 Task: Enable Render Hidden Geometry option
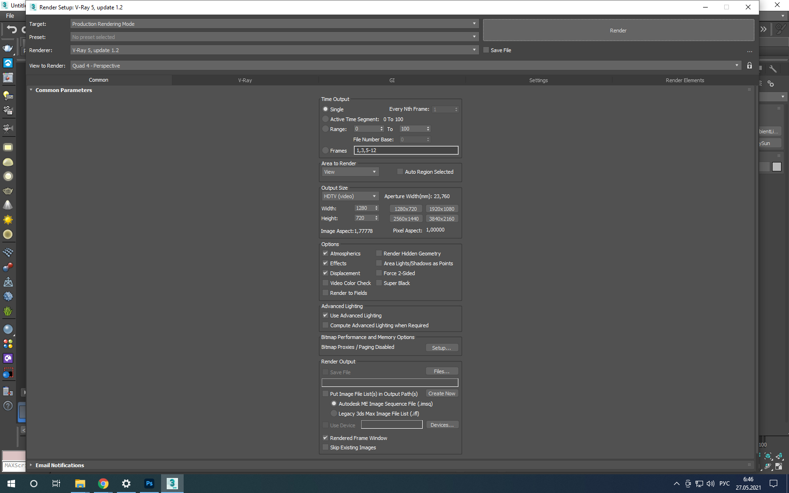pos(379,254)
